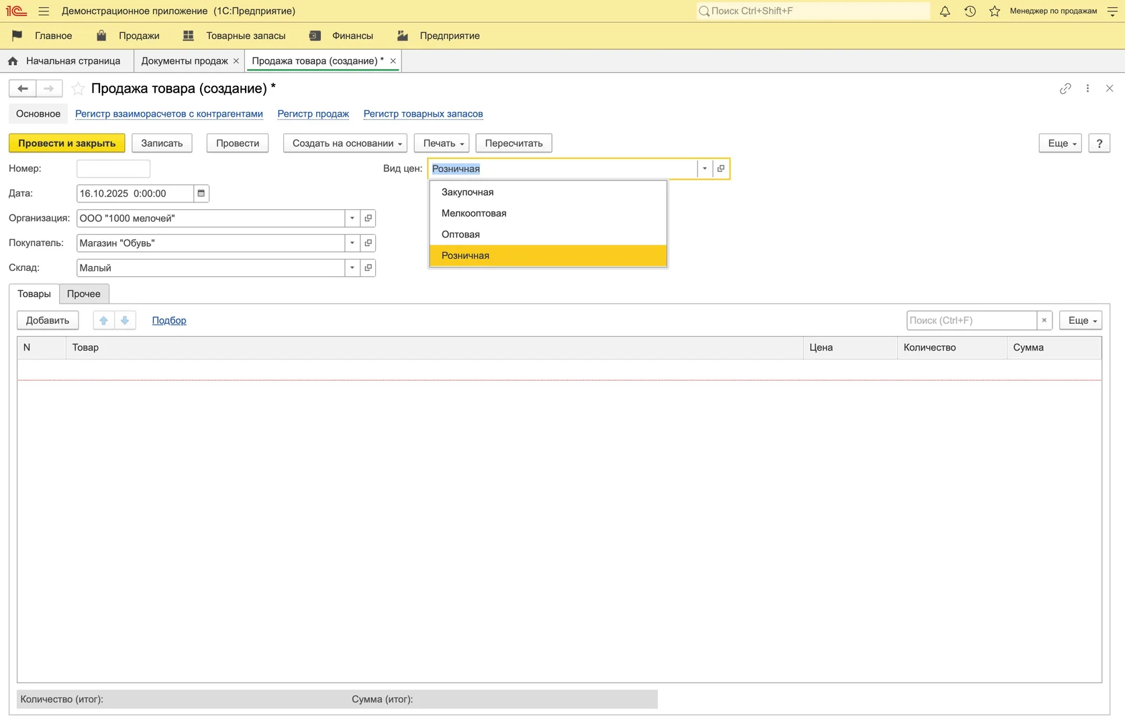Add current document to favorites star
Screen dimensions: 1125x724
click(x=79, y=88)
